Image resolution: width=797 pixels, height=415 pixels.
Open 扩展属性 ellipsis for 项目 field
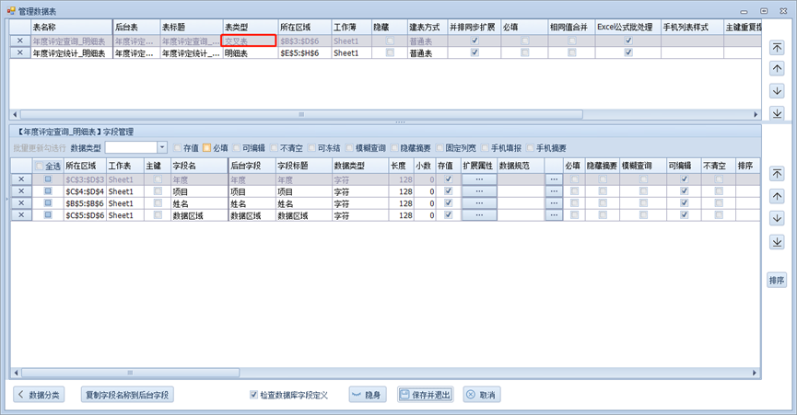pyautogui.click(x=479, y=191)
